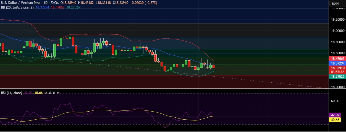The width and height of the screenshot is (346, 132).
Task: Click the blue BB basis value 18.37294 in legend
Action: pyautogui.click(x=42, y=7)
